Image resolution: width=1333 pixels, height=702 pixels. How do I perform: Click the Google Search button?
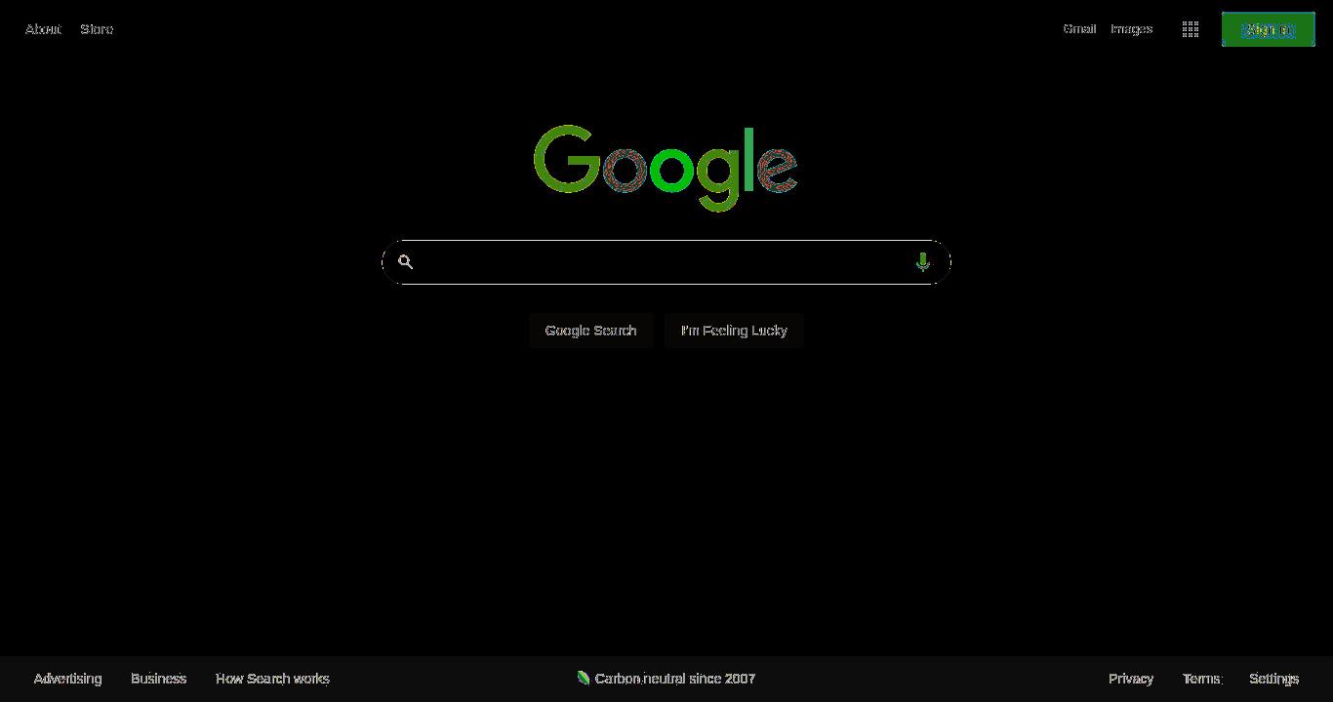pyautogui.click(x=590, y=331)
